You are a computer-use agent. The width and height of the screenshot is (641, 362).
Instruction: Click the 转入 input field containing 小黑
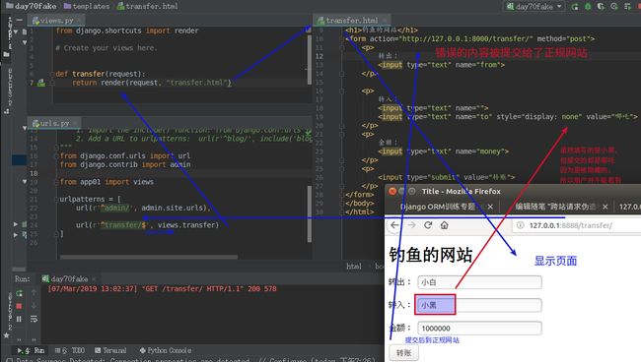click(x=479, y=305)
